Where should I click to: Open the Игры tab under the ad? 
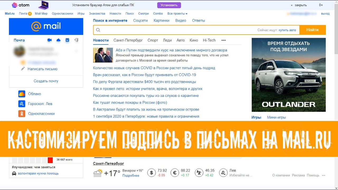pyautogui.click(x=256, y=117)
